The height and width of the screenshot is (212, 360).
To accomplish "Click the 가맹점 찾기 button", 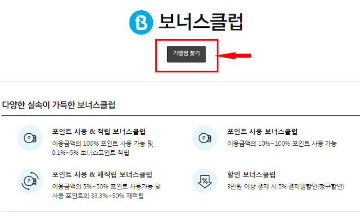I will [x=186, y=54].
